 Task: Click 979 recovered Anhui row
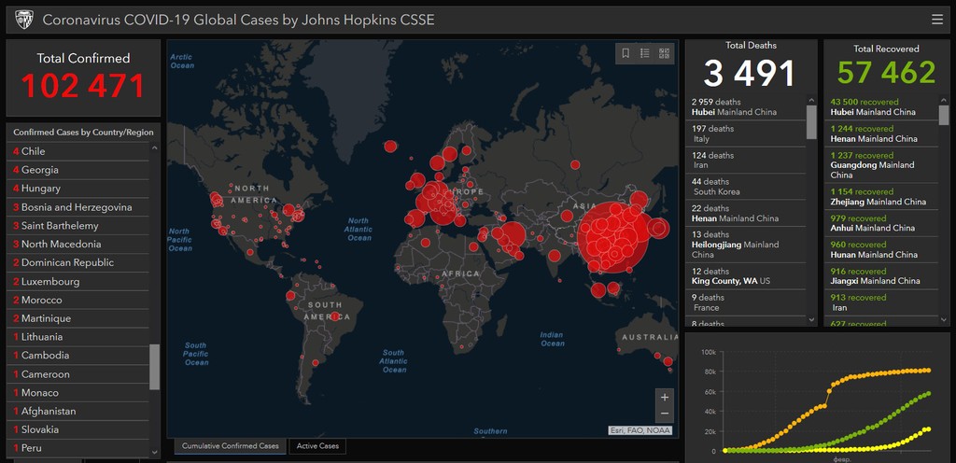881,223
